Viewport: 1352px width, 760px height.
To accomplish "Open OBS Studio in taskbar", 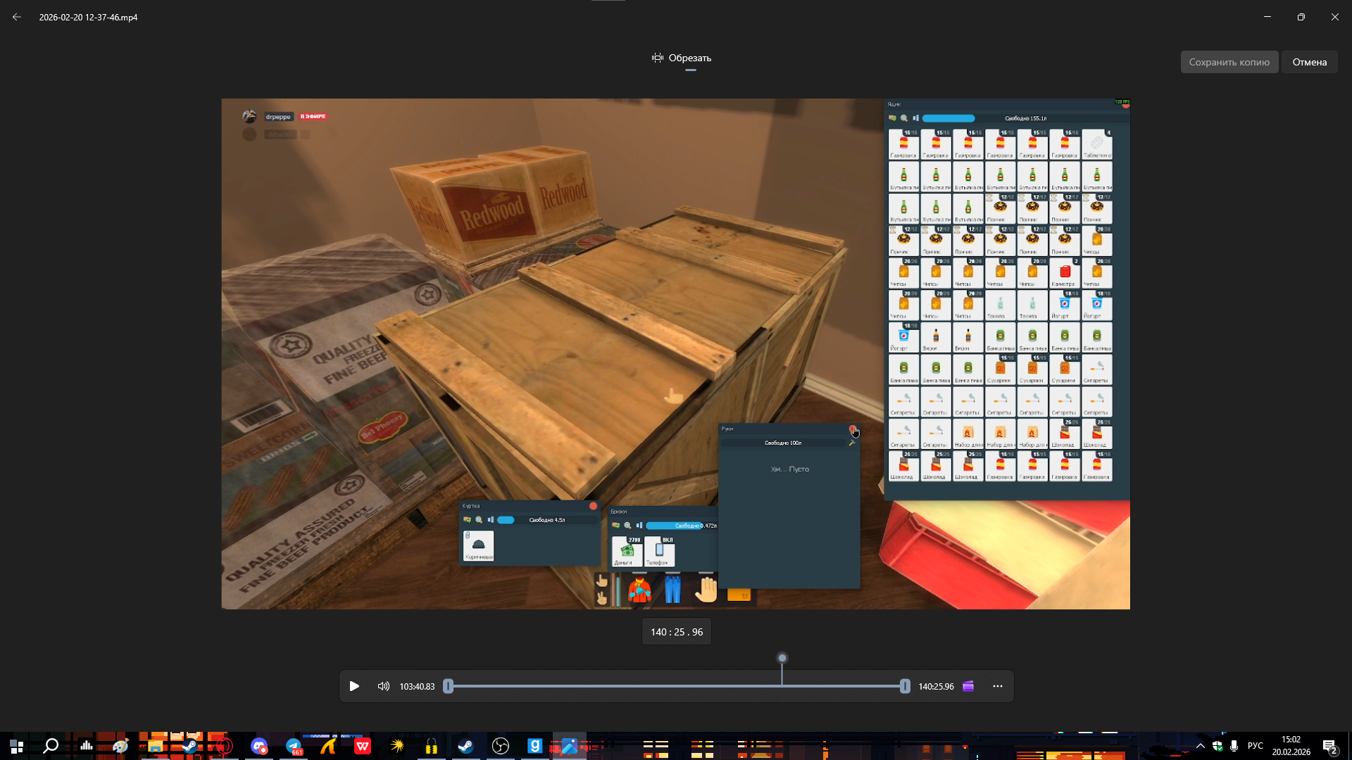I will pyautogui.click(x=501, y=746).
